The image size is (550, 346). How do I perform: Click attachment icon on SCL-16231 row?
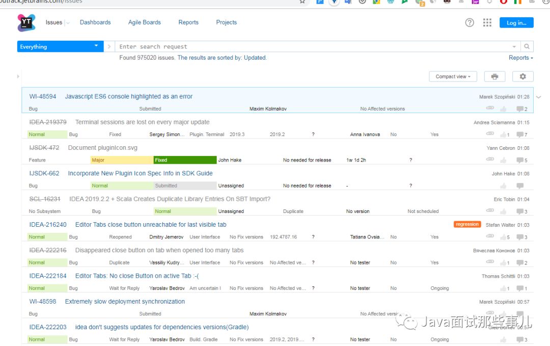click(x=490, y=210)
